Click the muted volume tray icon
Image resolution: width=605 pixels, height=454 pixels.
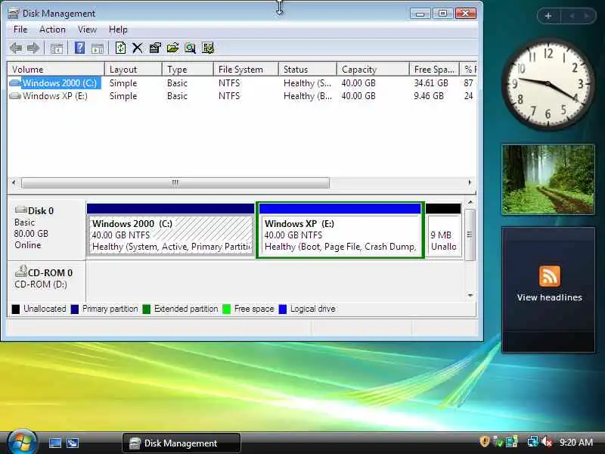(547, 442)
